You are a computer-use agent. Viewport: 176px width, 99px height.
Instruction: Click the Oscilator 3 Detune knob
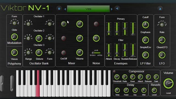point(39,53)
